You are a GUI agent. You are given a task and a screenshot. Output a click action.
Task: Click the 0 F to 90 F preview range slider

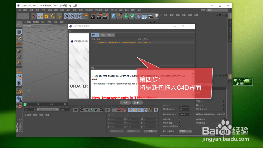(48, 110)
